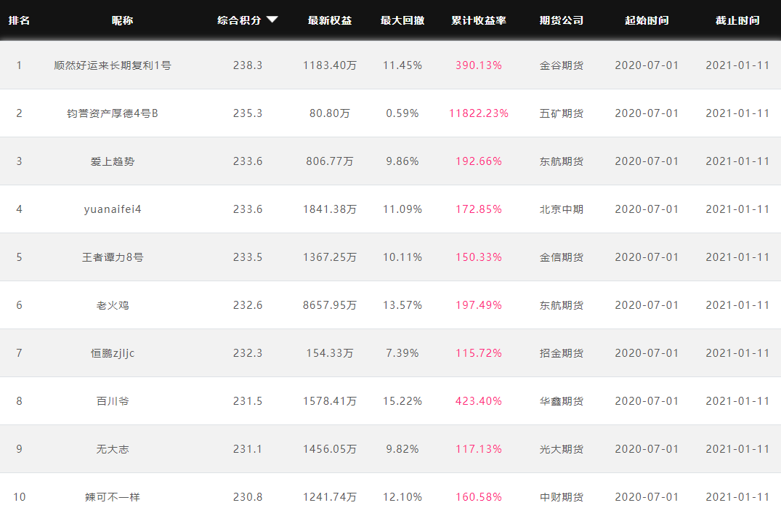Select return rate 117.13%
This screenshot has width=781, height=516.
click(479, 449)
